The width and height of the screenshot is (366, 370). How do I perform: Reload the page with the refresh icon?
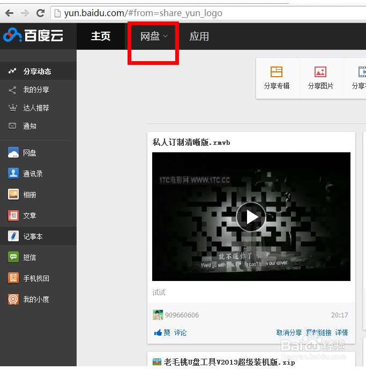click(x=40, y=13)
